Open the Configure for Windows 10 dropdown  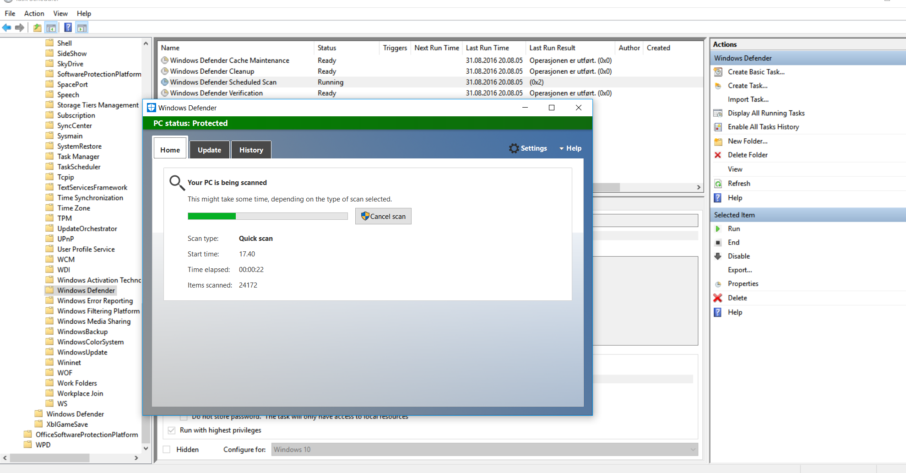point(485,450)
